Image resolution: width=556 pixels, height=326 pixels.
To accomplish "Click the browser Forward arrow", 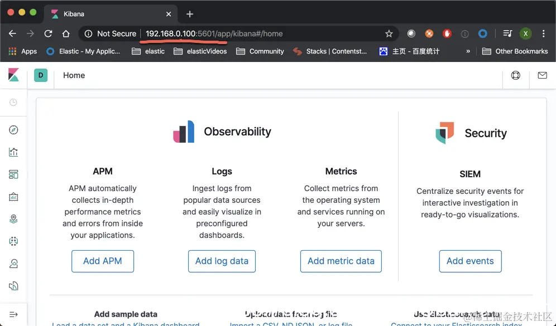I will 30,33.
